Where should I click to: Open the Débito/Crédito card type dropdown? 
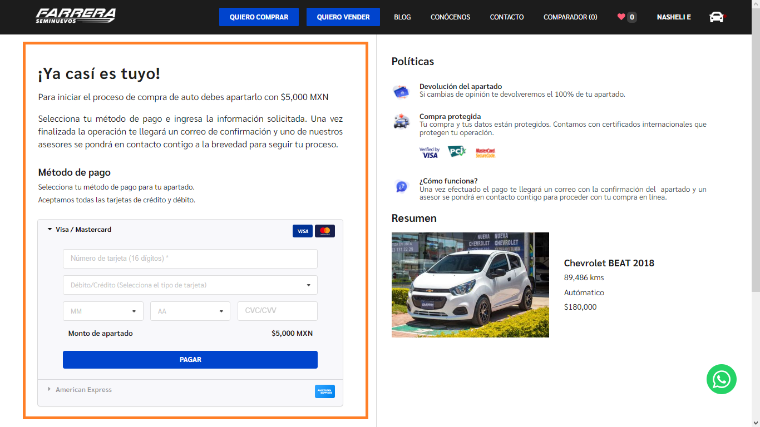[190, 285]
